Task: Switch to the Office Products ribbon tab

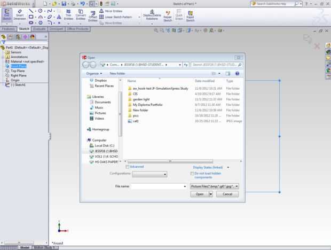Action: 78,29
